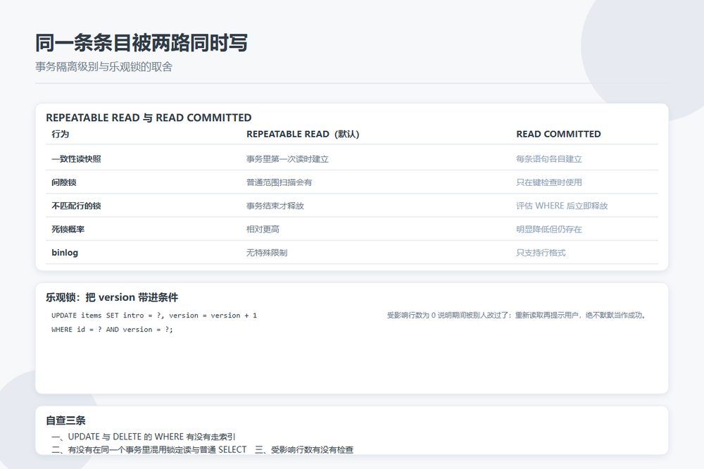Click the cell 事务里第一次读时建立
Image resolution: width=704 pixels, height=469 pixels.
[x=287, y=159]
